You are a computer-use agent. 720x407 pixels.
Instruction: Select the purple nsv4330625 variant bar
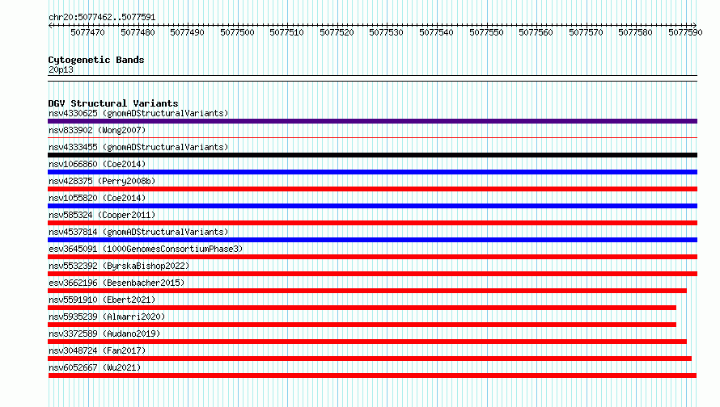coord(372,121)
